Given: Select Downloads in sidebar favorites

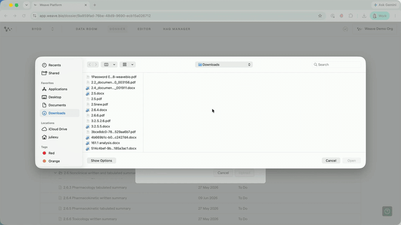Looking at the screenshot, I should 60,113.
